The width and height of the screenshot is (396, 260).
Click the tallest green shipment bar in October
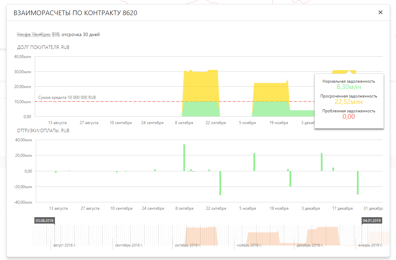coord(184,157)
